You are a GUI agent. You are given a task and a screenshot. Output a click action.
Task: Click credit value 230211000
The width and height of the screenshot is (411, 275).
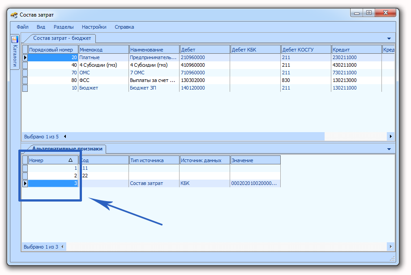tap(356, 57)
